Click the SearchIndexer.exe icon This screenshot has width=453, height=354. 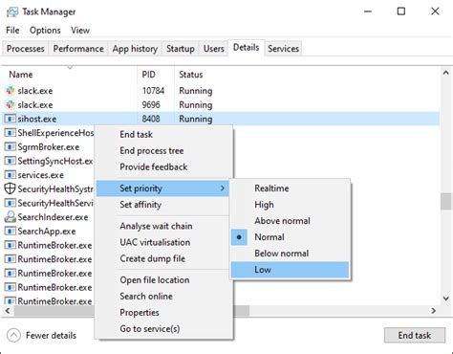(11, 217)
